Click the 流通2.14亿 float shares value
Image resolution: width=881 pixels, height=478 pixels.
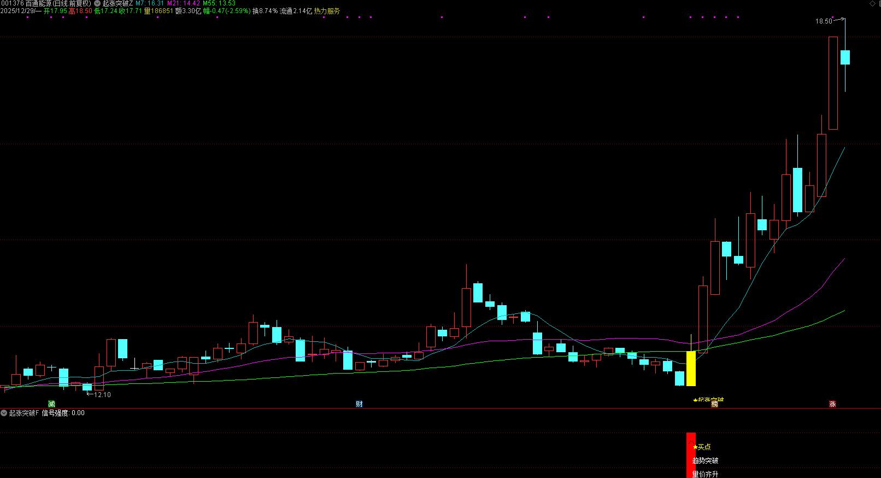click(x=296, y=11)
